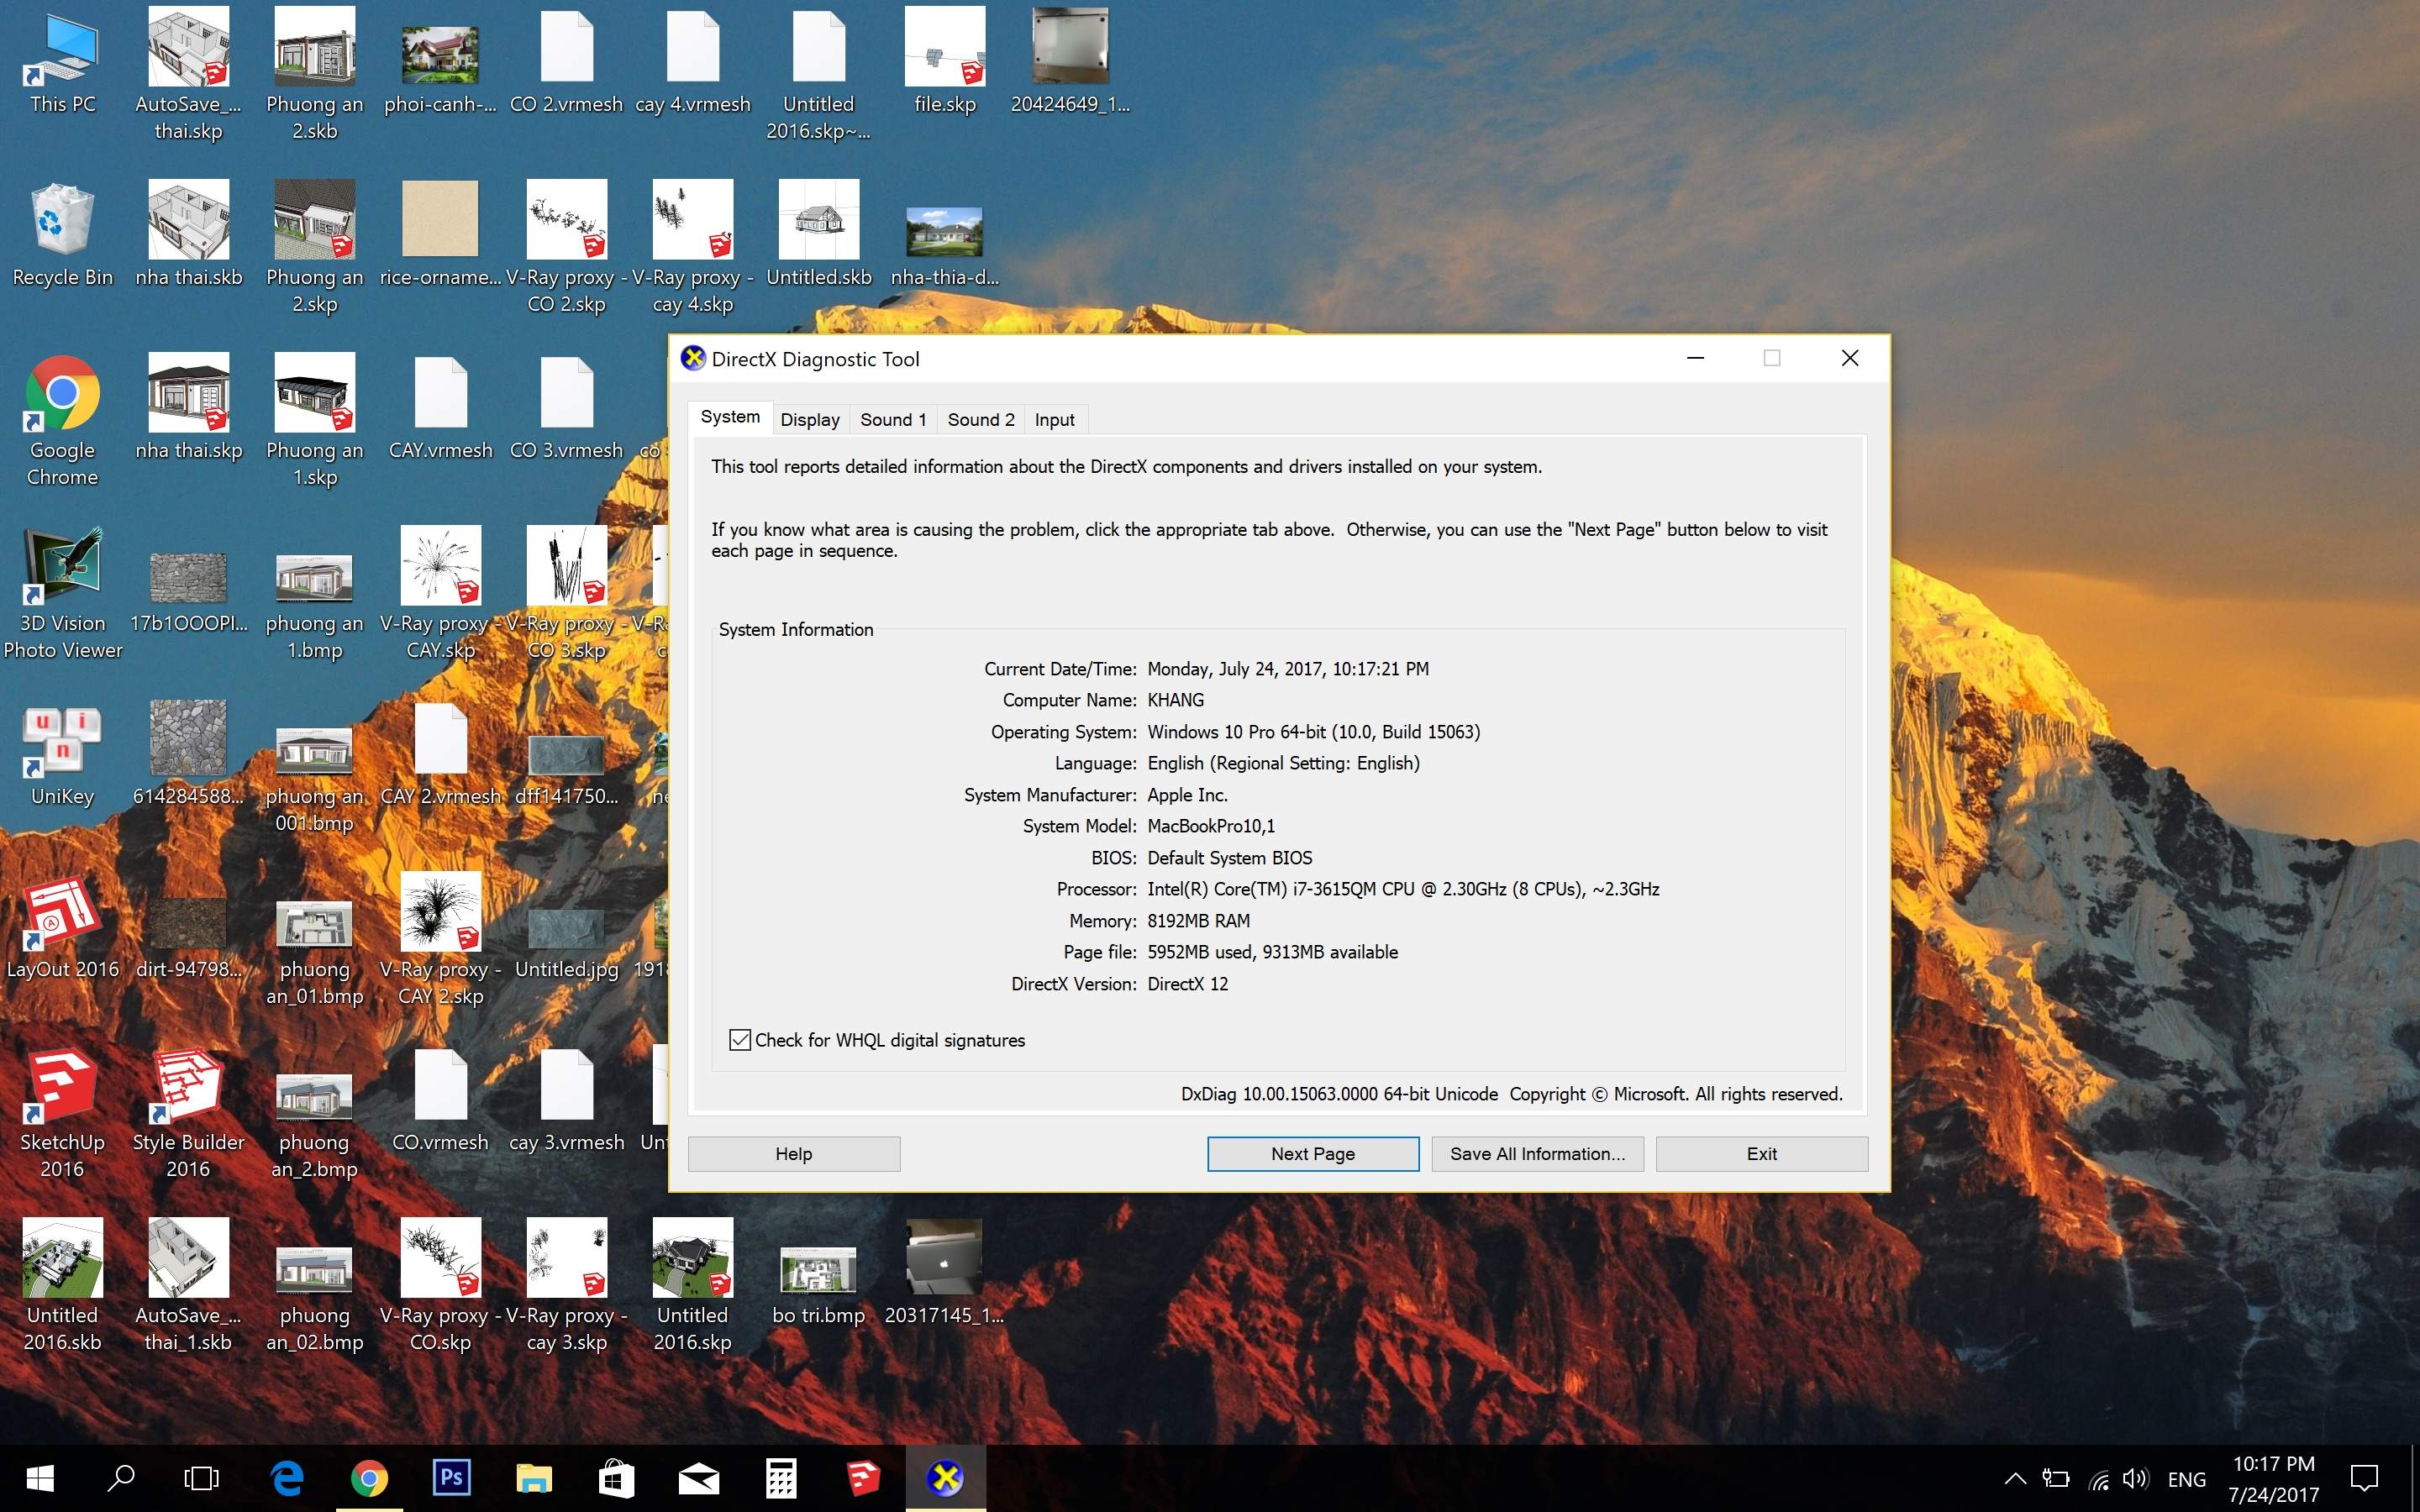Select Untitled 2016.skb desktop file
This screenshot has height=1512, width=2420.
(x=62, y=1285)
